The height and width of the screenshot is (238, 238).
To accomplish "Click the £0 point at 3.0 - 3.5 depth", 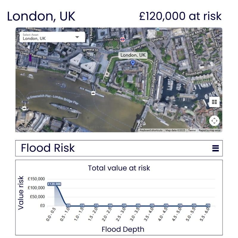I will [x=138, y=205].
